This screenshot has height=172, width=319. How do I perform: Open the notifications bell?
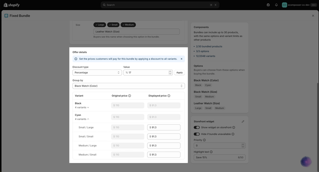click(x=276, y=5)
